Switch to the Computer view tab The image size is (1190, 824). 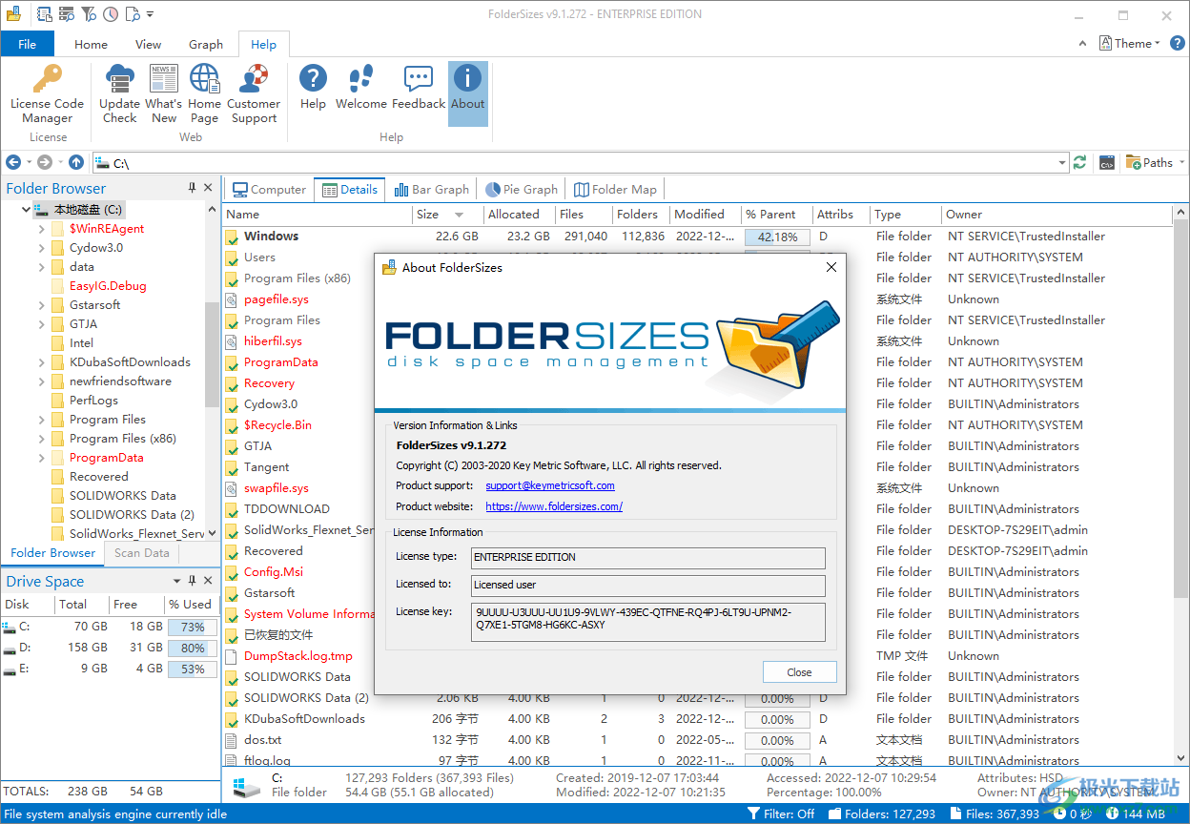pos(269,189)
